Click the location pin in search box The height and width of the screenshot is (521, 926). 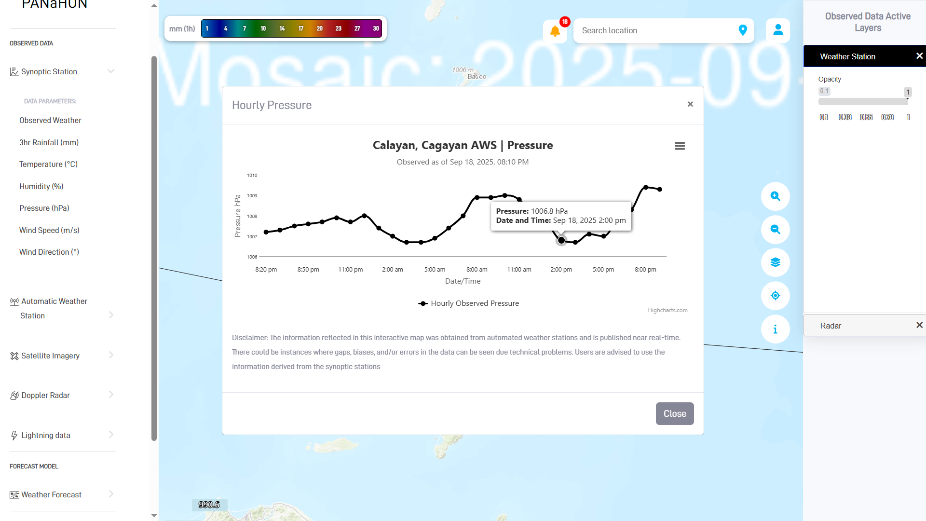click(x=743, y=30)
